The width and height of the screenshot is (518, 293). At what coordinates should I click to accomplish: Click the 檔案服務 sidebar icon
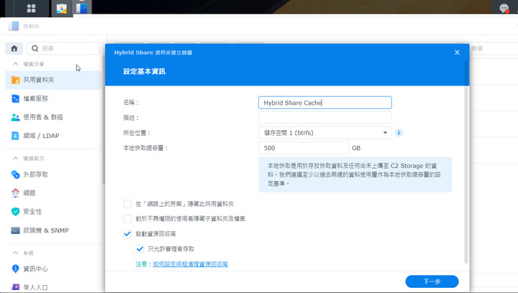pyautogui.click(x=15, y=98)
